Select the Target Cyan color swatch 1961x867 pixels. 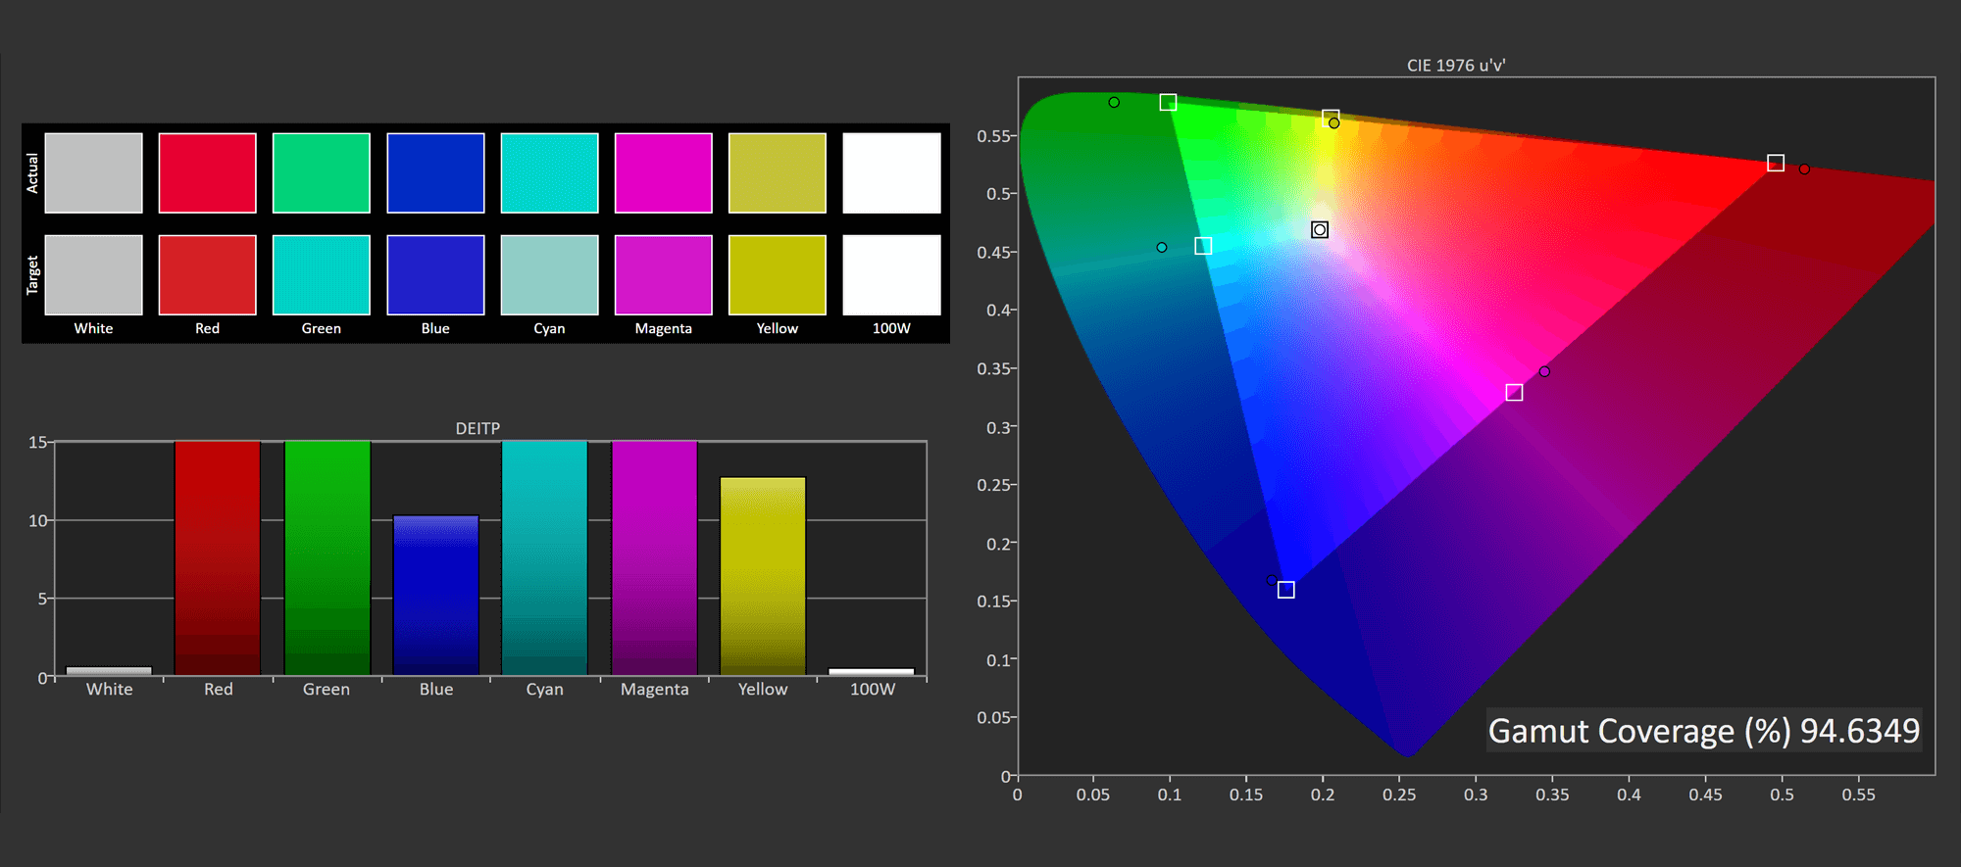(x=549, y=275)
